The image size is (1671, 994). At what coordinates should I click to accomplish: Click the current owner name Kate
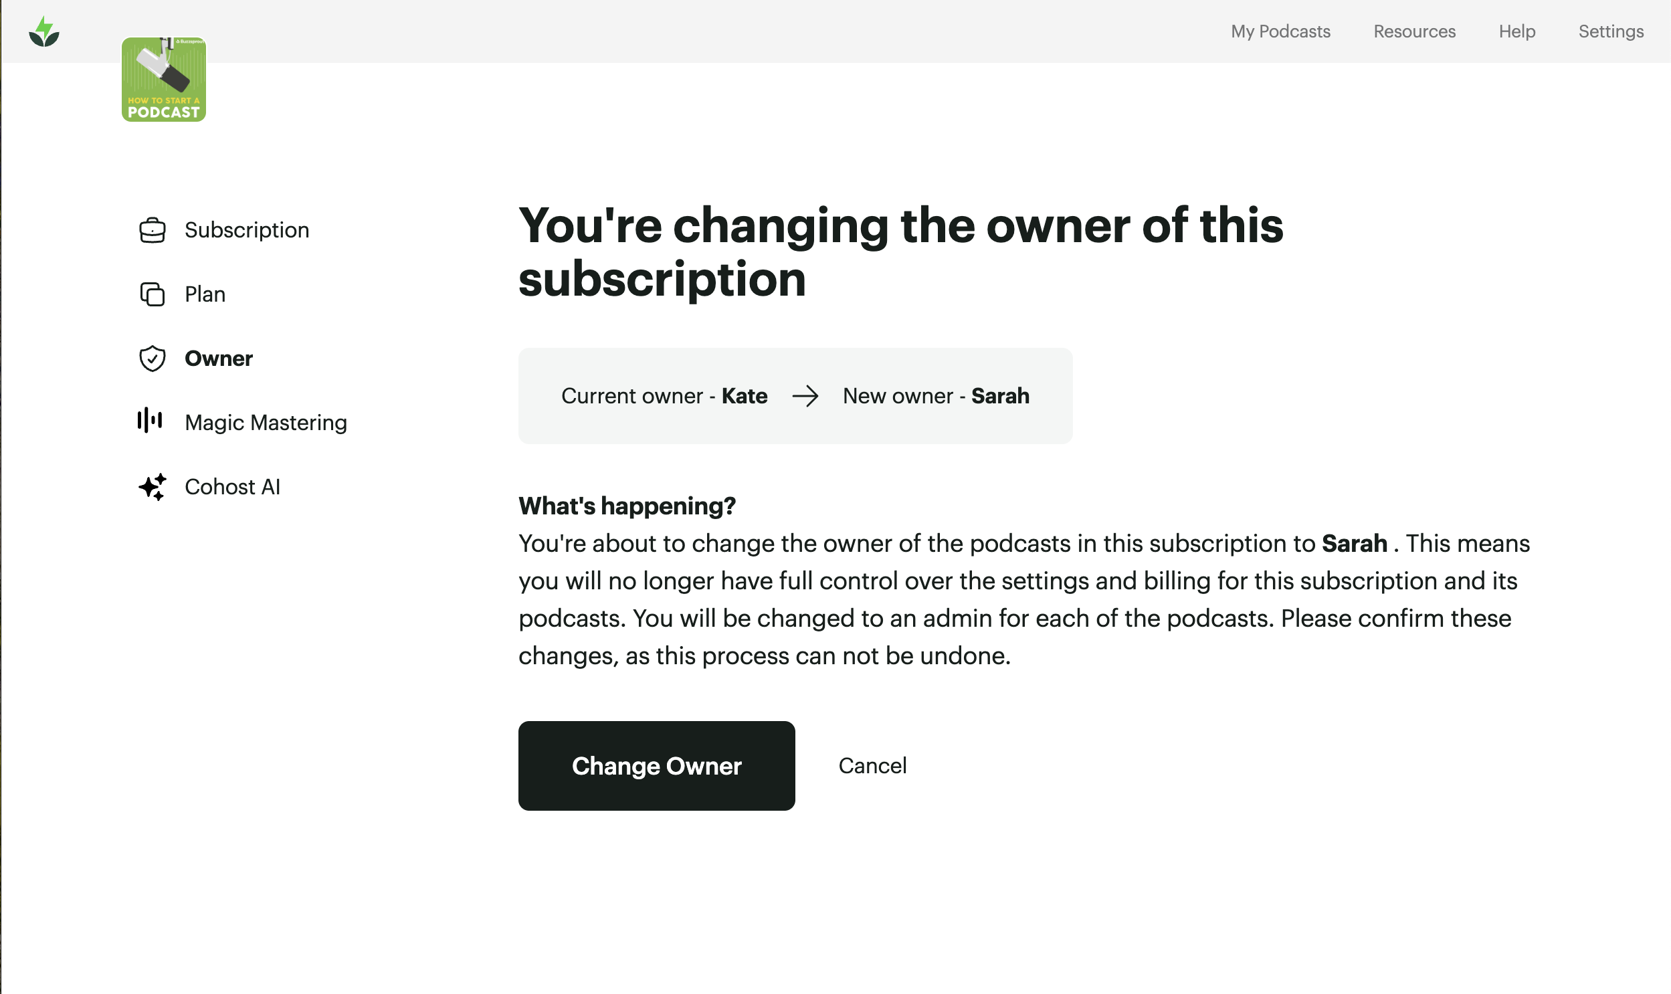(x=743, y=396)
